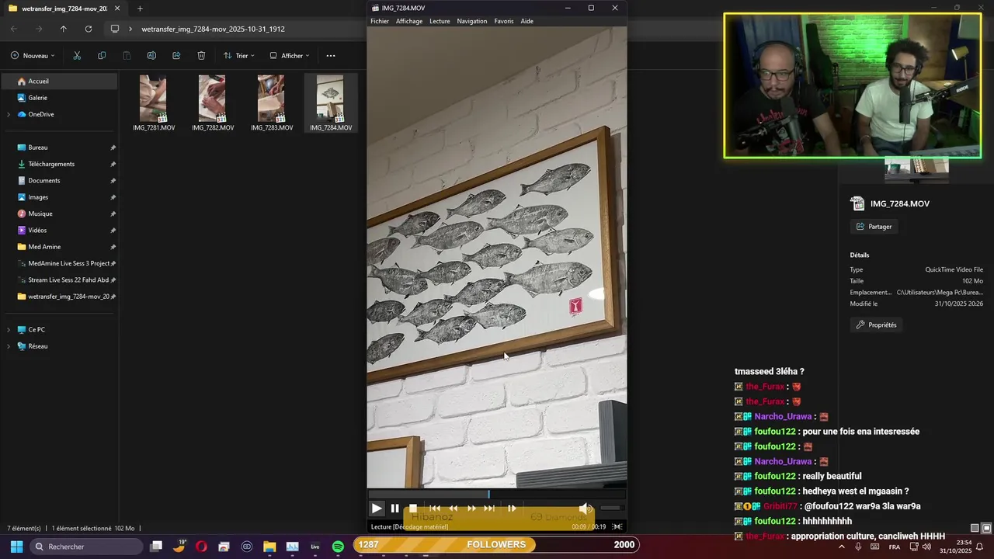Close the wetransfer_img_7284 Explorer tab

(x=117, y=9)
